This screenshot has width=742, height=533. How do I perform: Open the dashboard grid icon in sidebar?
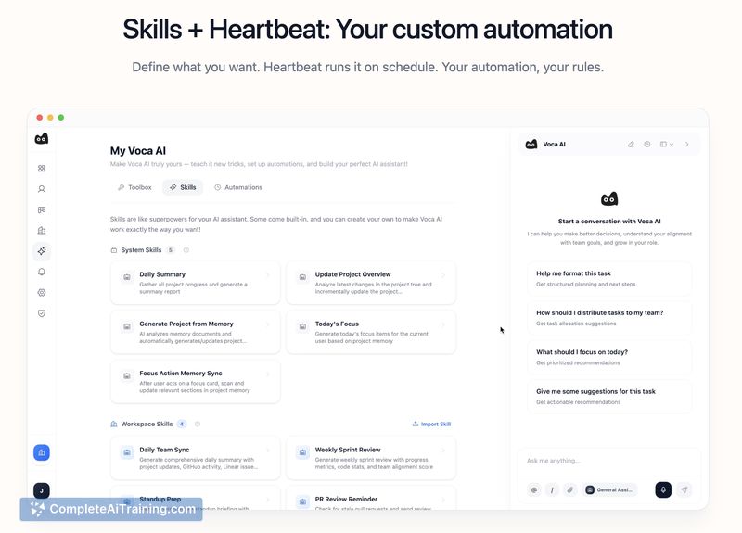(42, 169)
